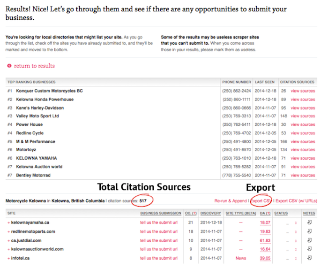Viewport: 328px width, 277px height.
Task: Click citation sources count 517
Action: [x=143, y=201]
